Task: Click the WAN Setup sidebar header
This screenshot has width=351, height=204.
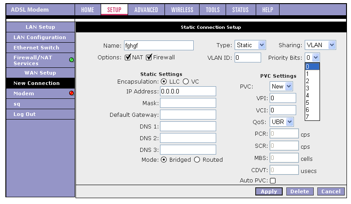Action: tap(40, 73)
